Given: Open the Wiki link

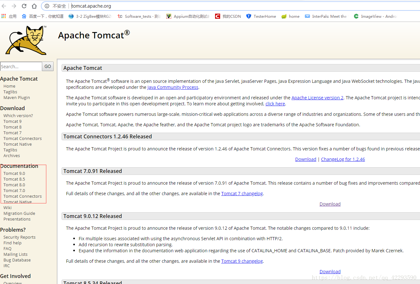Looking at the screenshot, I should (7, 208).
